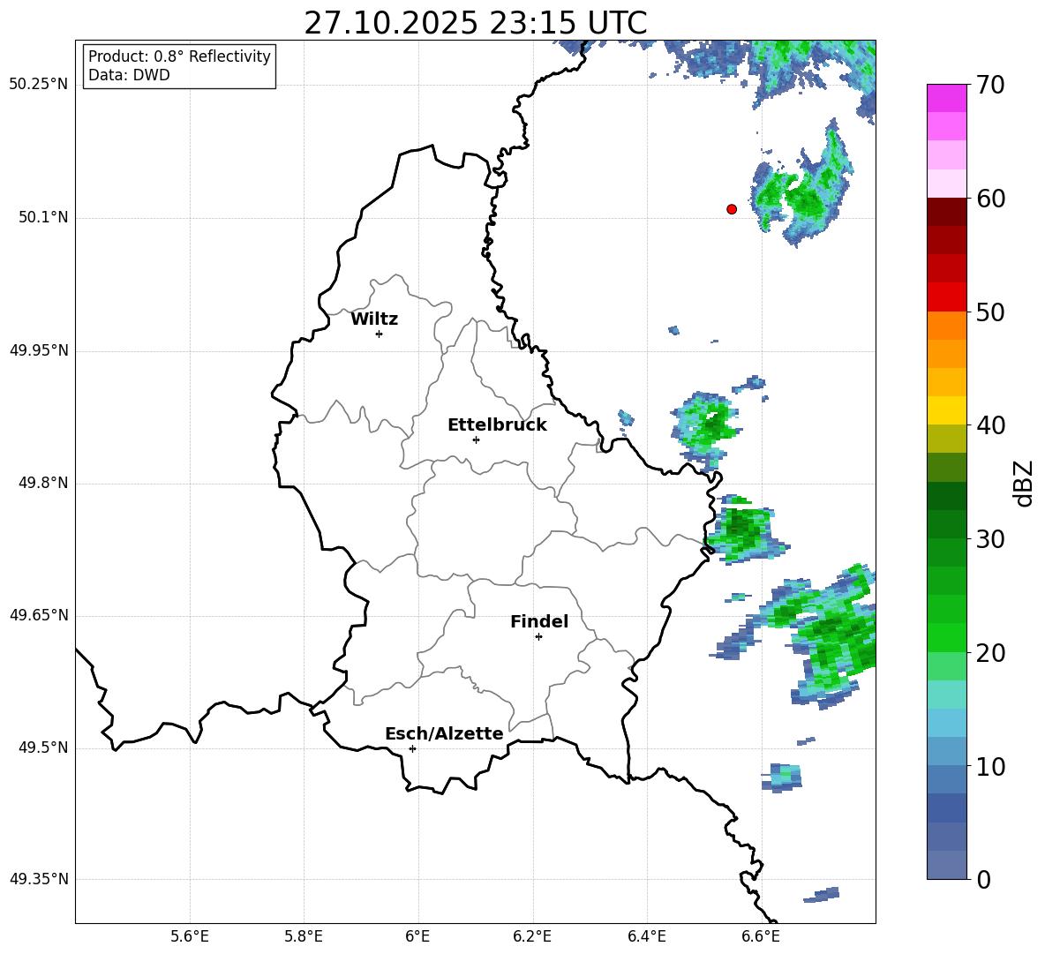Click the Wiltz label

[374, 319]
